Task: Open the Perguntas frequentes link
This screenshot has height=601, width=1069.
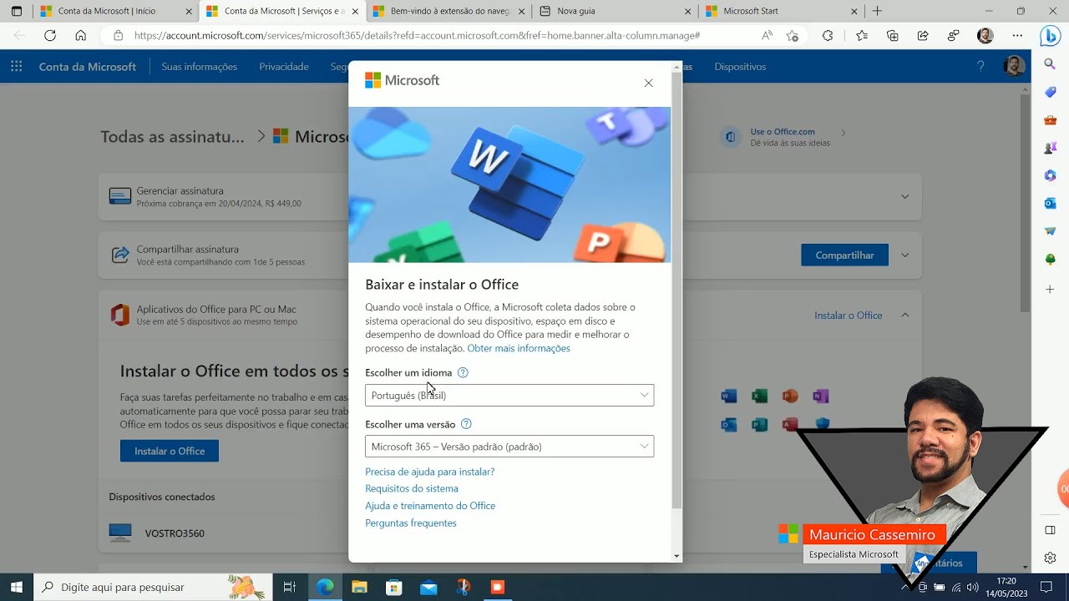Action: coord(411,523)
